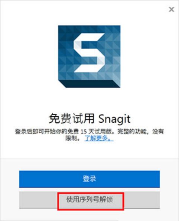Click the Snagit S logo
This screenshot has width=179, height=221.
[89, 56]
